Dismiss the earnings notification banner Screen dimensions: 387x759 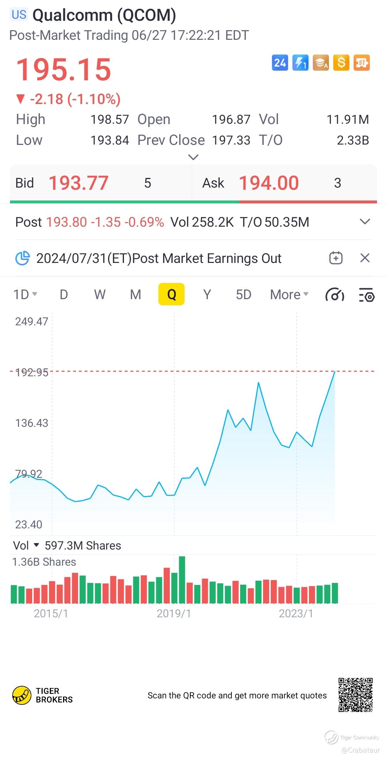pyautogui.click(x=365, y=258)
